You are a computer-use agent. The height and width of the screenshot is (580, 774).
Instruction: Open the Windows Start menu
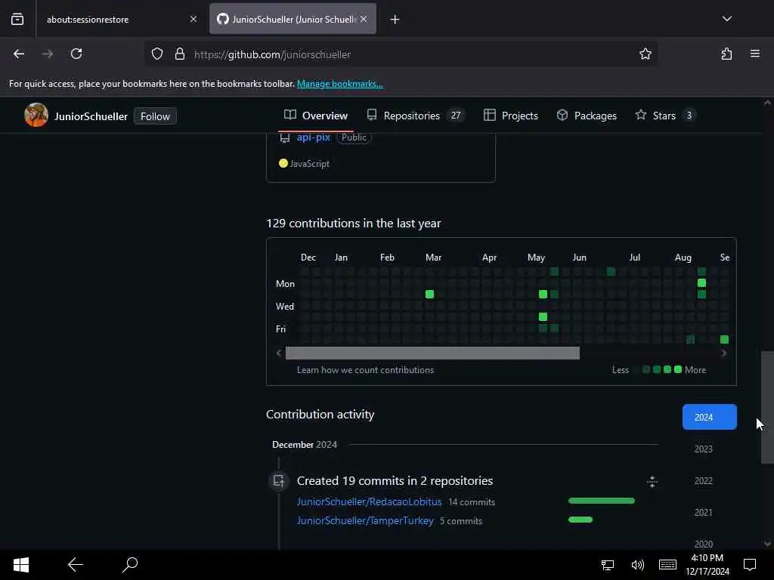coord(21,565)
